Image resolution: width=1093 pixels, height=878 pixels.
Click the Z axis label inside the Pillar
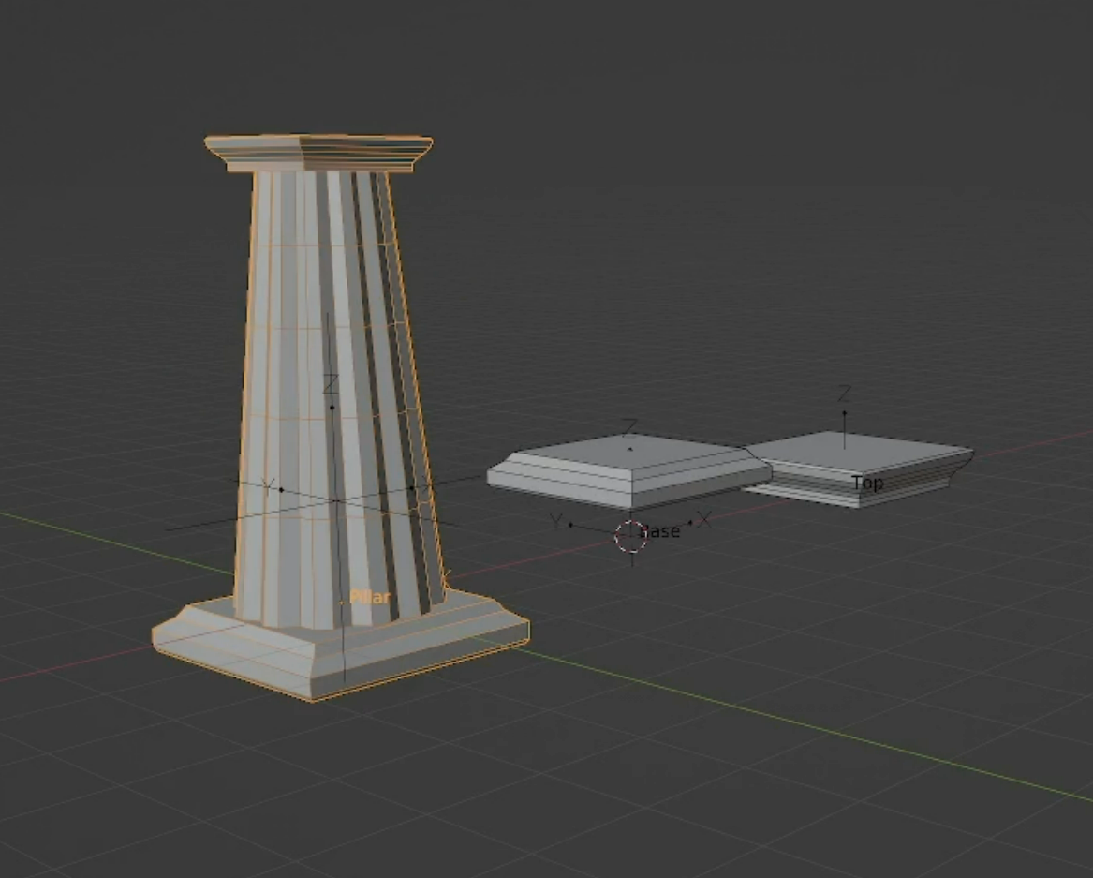[x=332, y=383]
